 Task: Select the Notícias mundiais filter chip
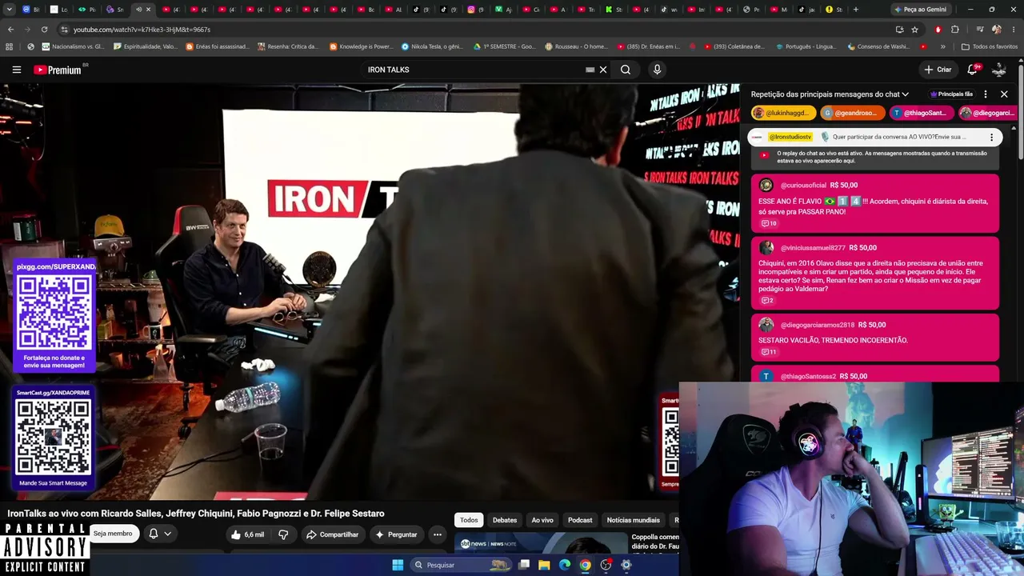click(634, 520)
